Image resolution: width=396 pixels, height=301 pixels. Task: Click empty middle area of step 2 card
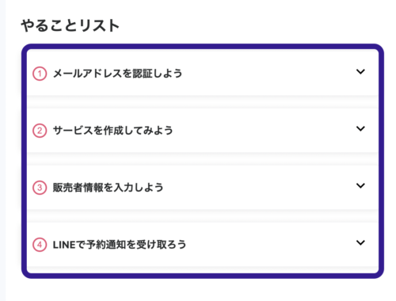tap(264, 131)
